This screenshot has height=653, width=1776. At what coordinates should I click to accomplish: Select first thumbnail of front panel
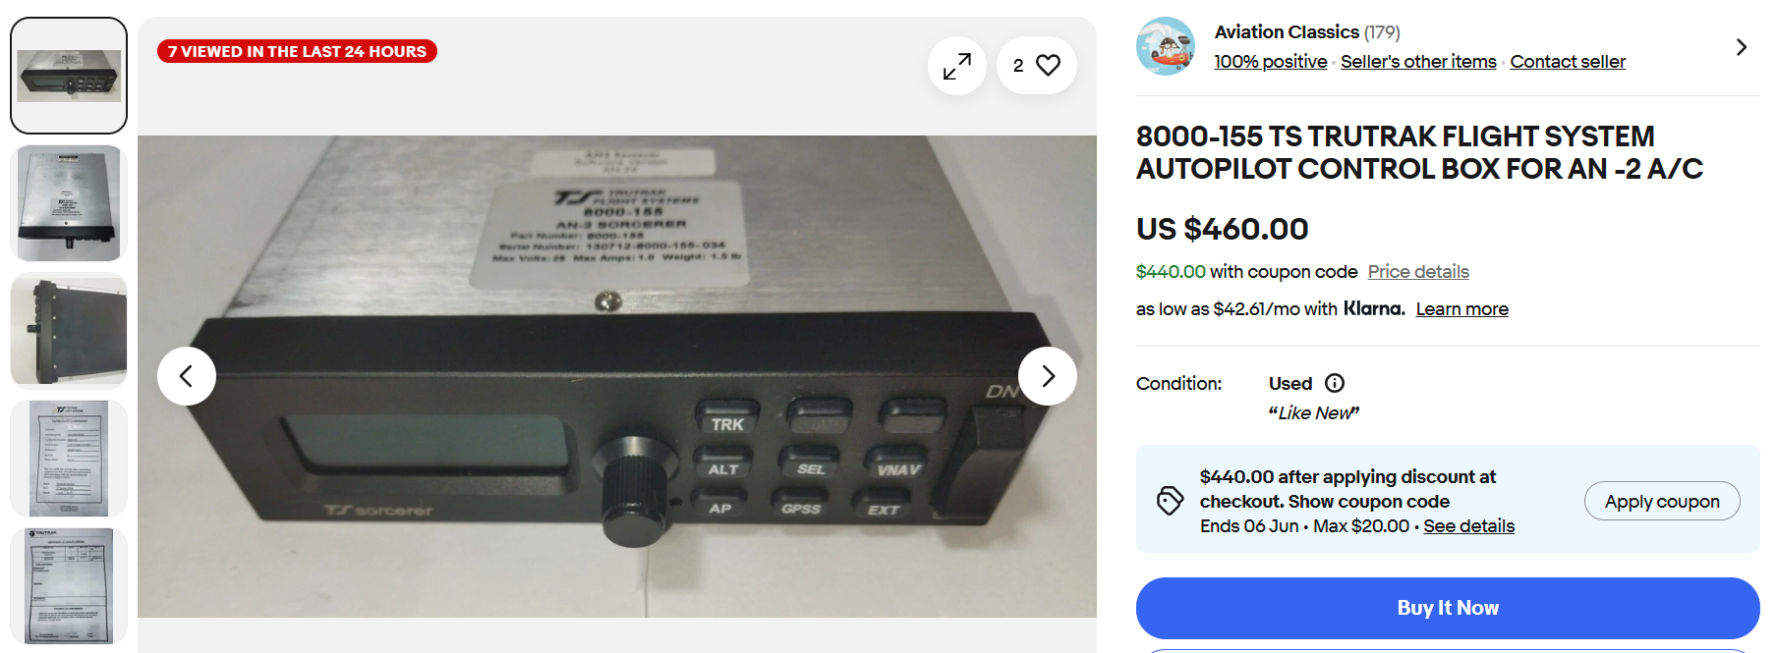tap(69, 76)
